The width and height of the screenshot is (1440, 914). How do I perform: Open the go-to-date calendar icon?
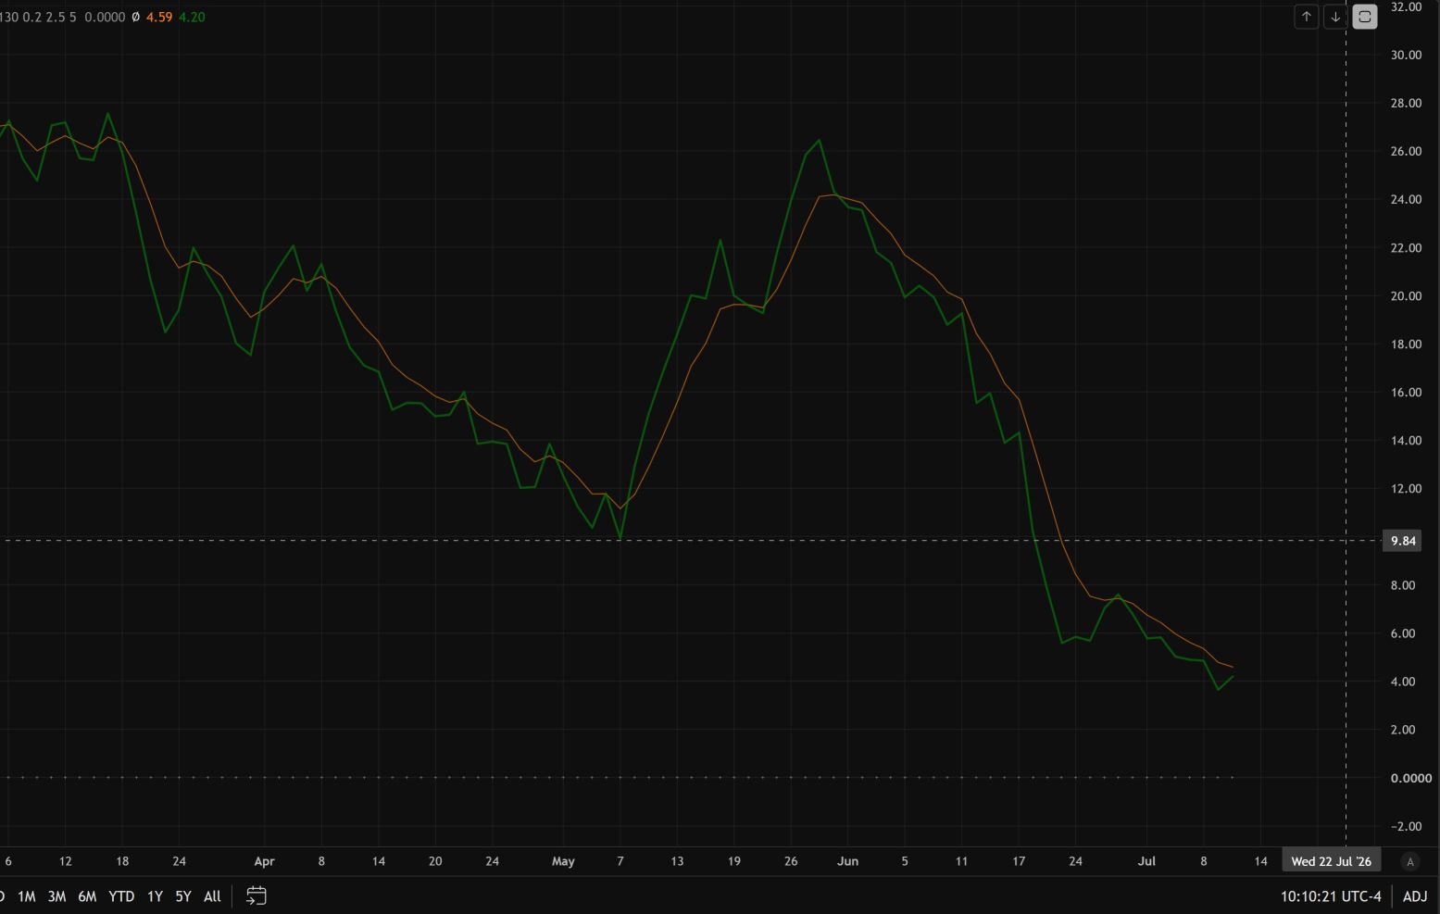(257, 895)
